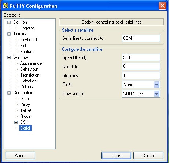Select the Serial category
Viewport: 169px width, 163px height.
click(25, 128)
